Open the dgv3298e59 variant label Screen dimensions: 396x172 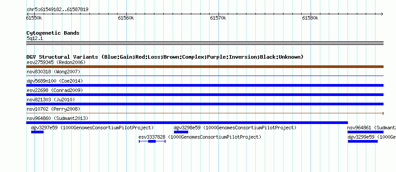point(235,128)
